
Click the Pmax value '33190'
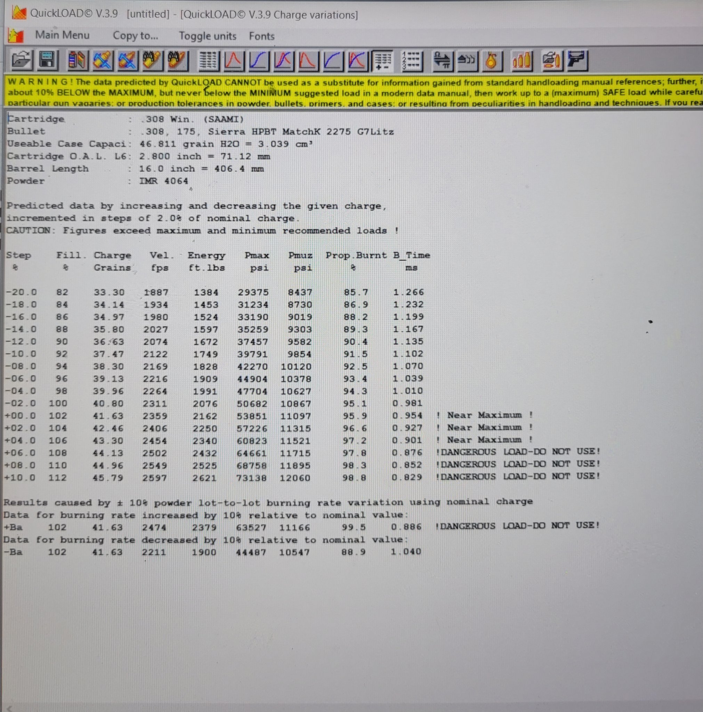pyautogui.click(x=253, y=317)
